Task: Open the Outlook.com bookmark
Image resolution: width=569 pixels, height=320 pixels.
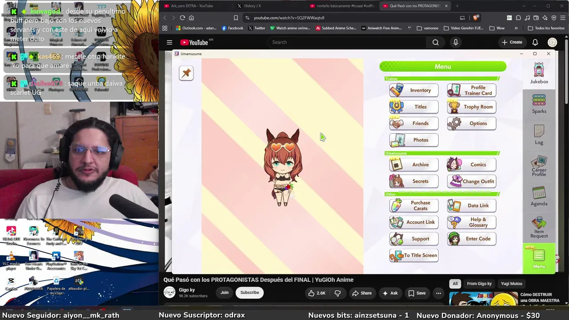Action: 196,28
